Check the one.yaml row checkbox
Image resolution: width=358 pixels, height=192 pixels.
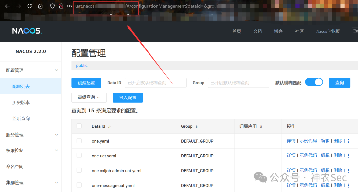coord(79,141)
